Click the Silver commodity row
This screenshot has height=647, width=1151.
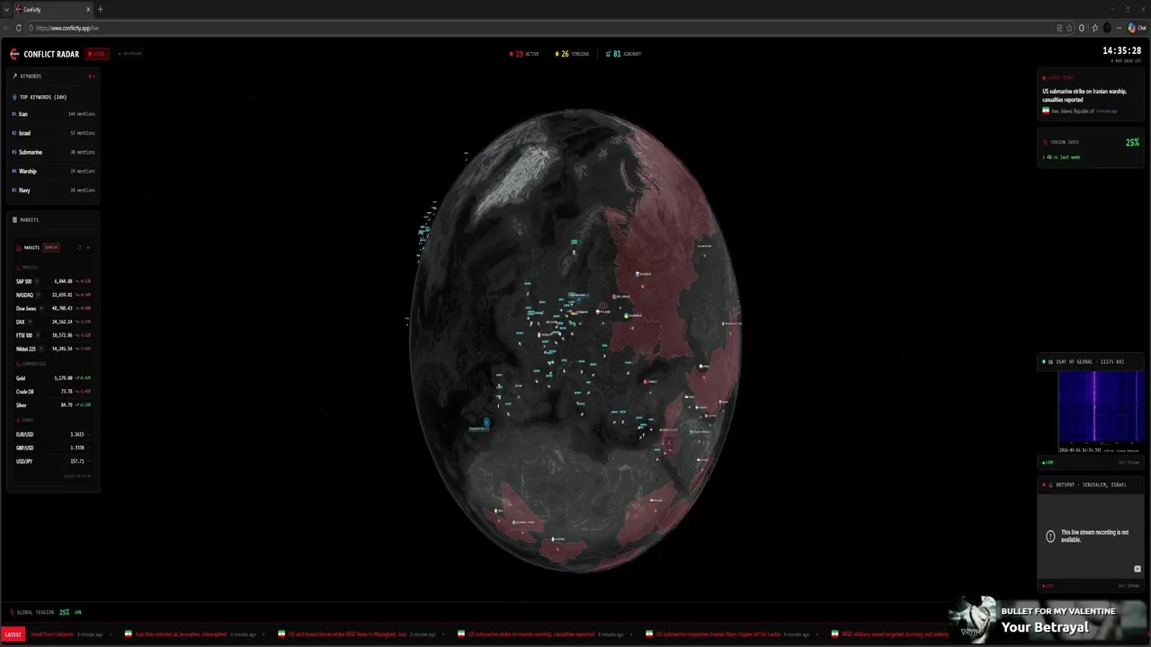pyautogui.click(x=53, y=405)
